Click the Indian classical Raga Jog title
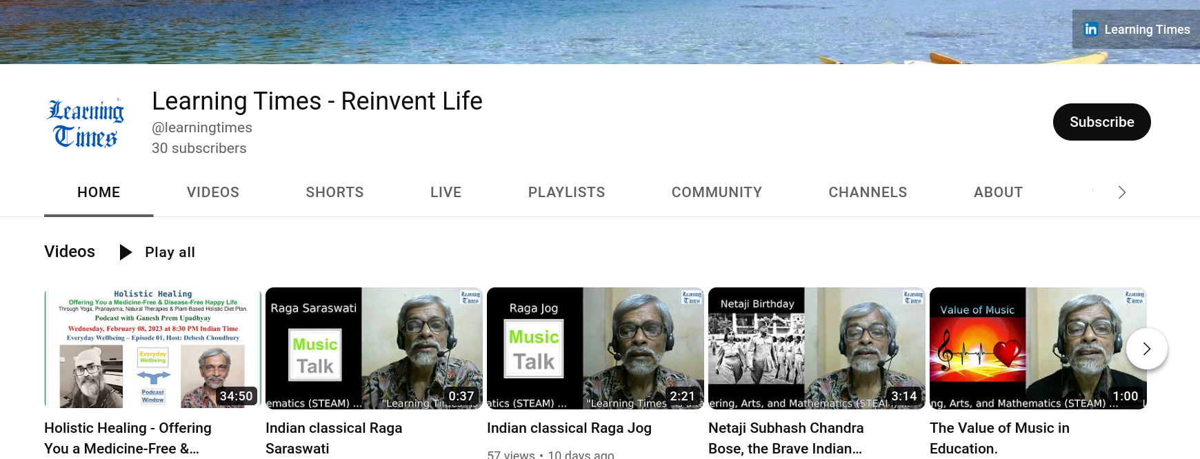Screen dimensions: 1200x459 tap(569, 428)
